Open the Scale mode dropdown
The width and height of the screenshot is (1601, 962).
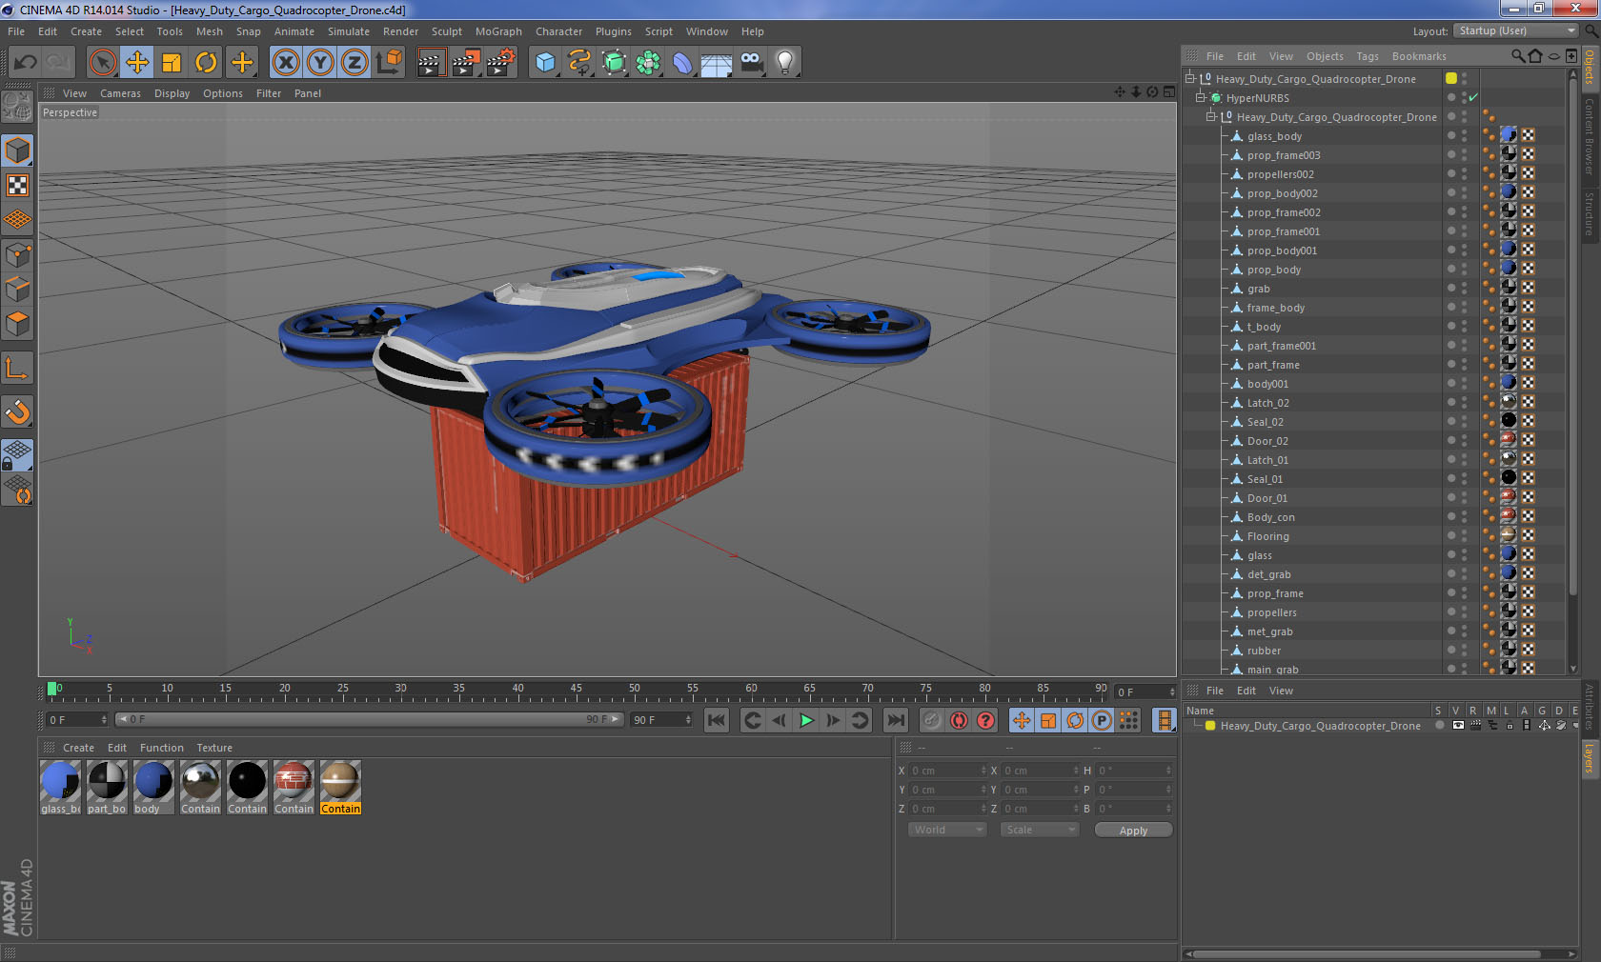pos(1039,830)
